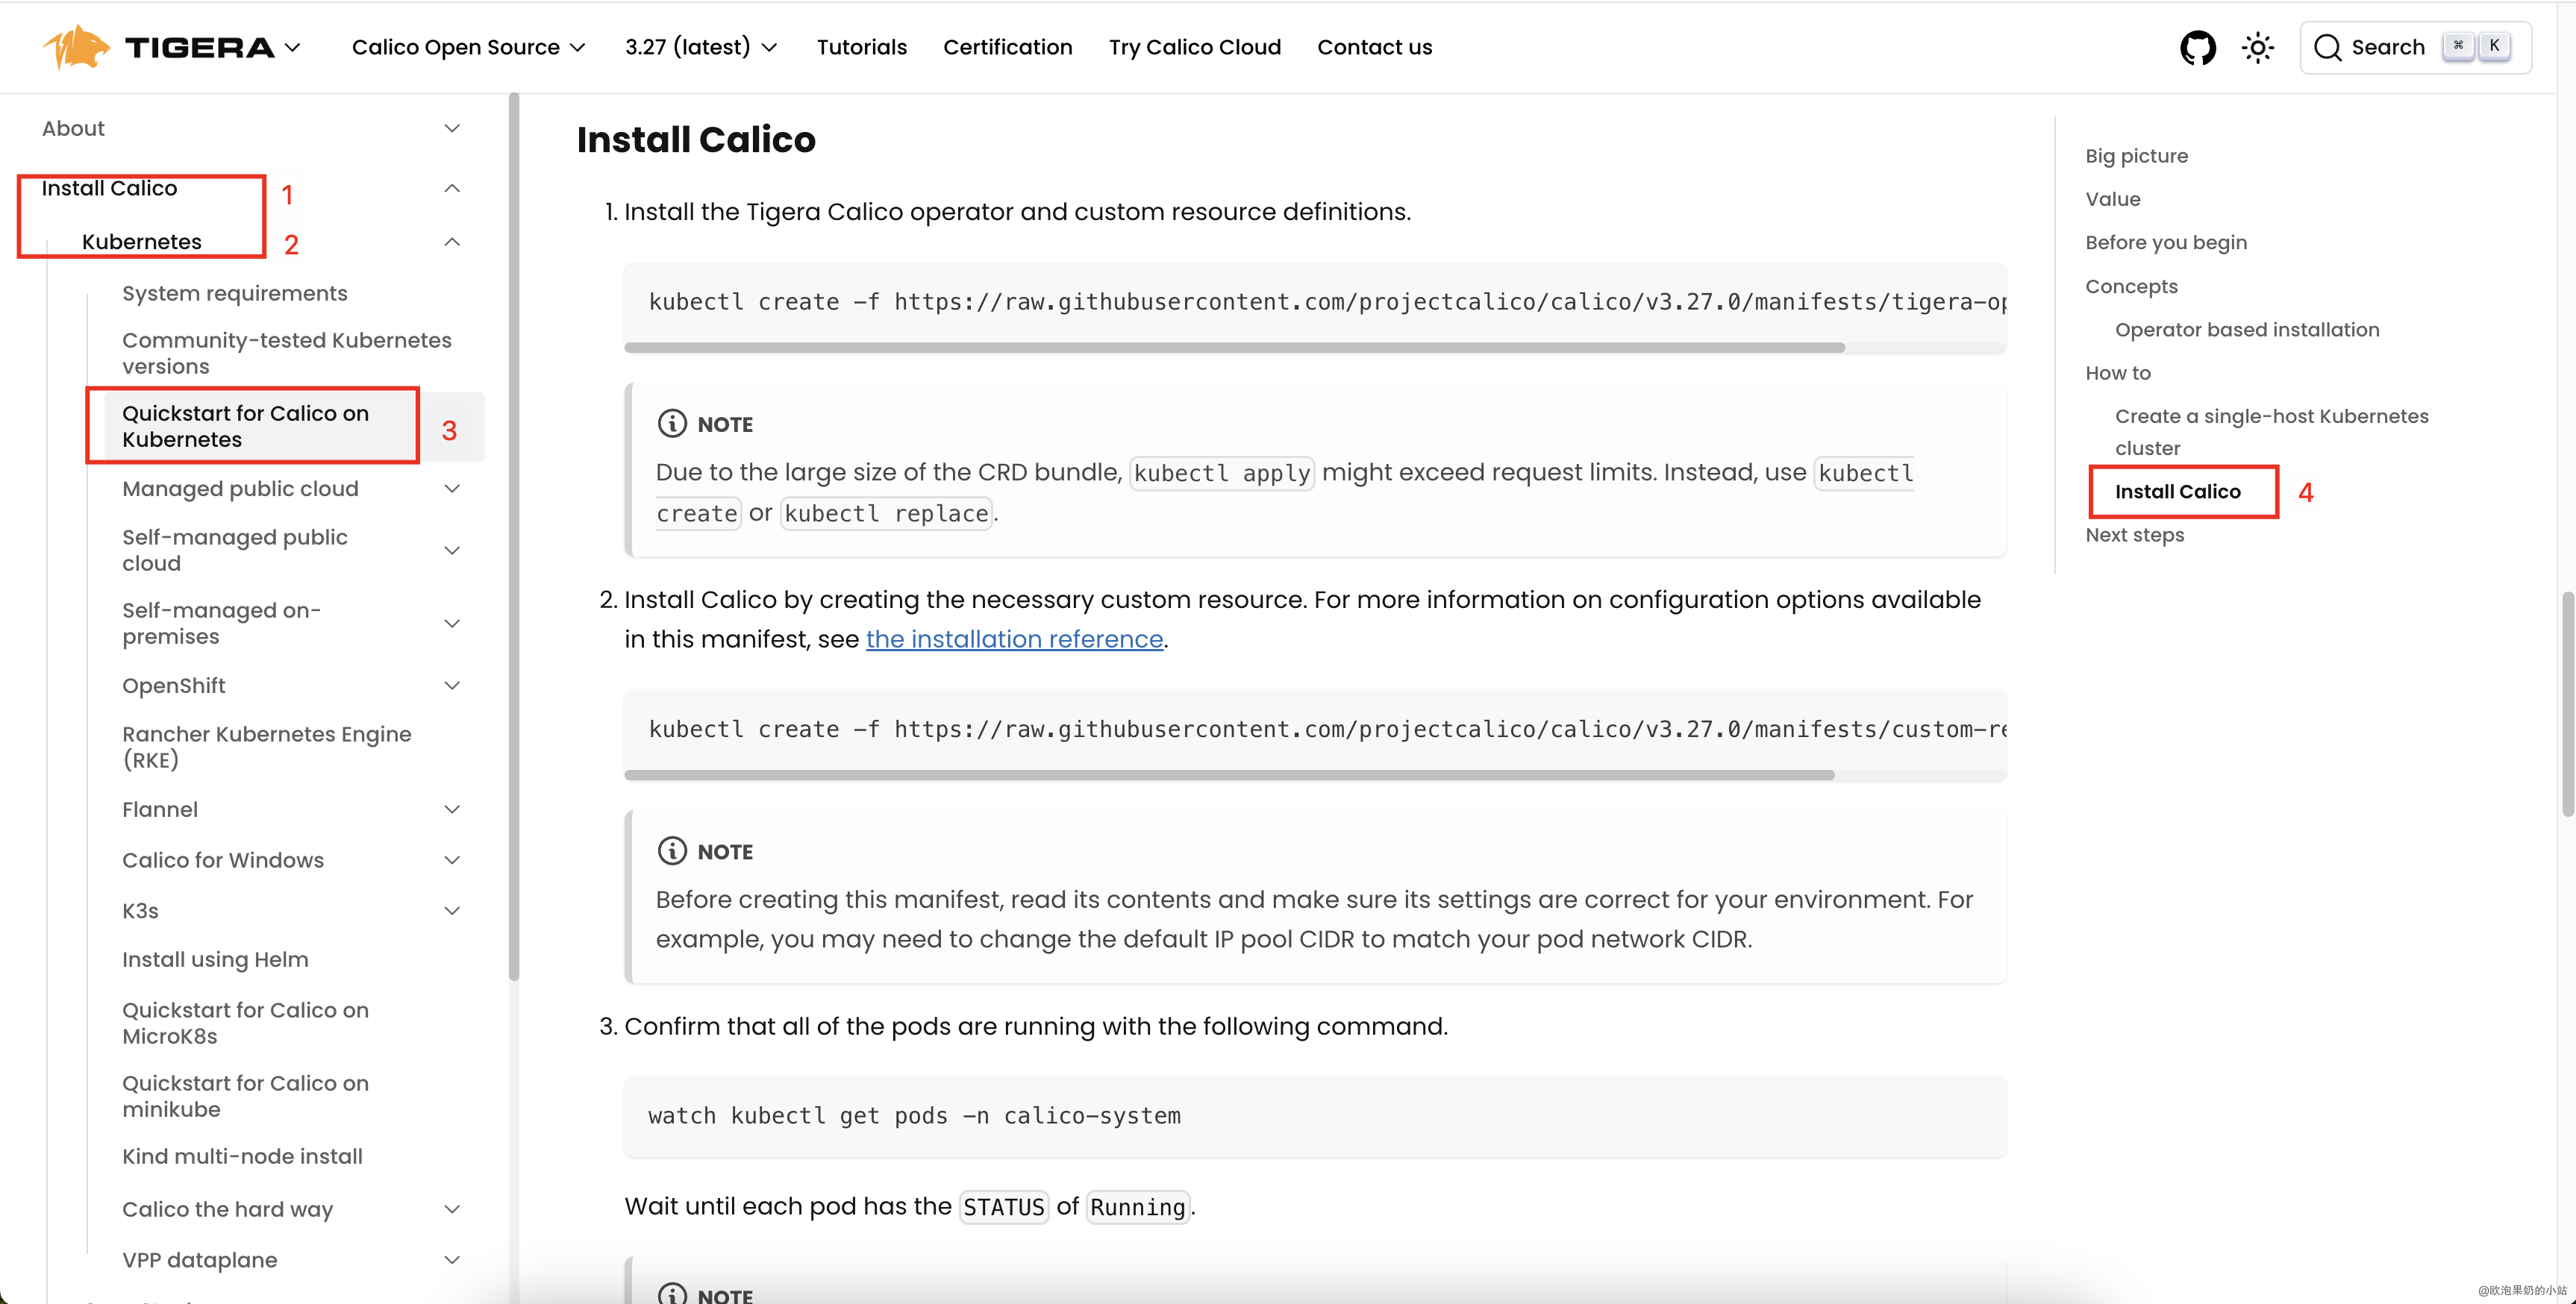Screen dimensions: 2576x1304
Task: Open Install using Helm page
Action: pos(215,959)
